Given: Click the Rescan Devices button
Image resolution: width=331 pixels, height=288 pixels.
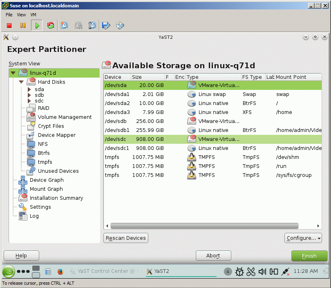Looking at the screenshot, I should [126, 238].
